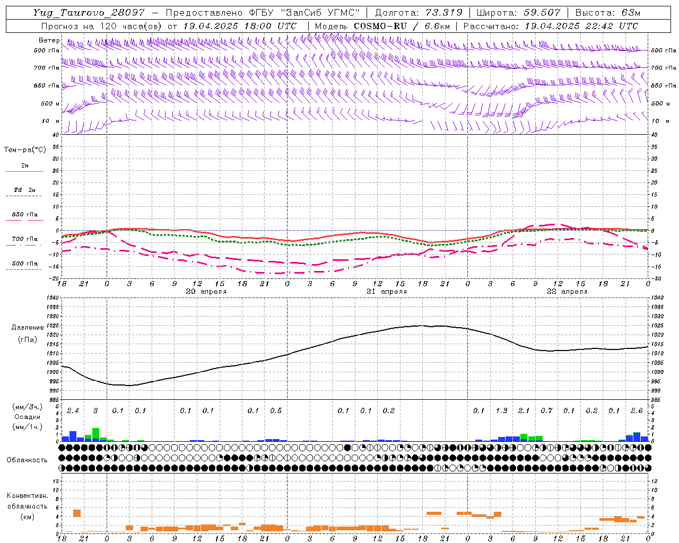Click the 850 гПа legend line sample

pos(24,220)
